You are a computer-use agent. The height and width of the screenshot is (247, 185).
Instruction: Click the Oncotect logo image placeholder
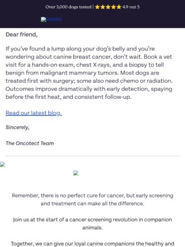(x=44, y=20)
